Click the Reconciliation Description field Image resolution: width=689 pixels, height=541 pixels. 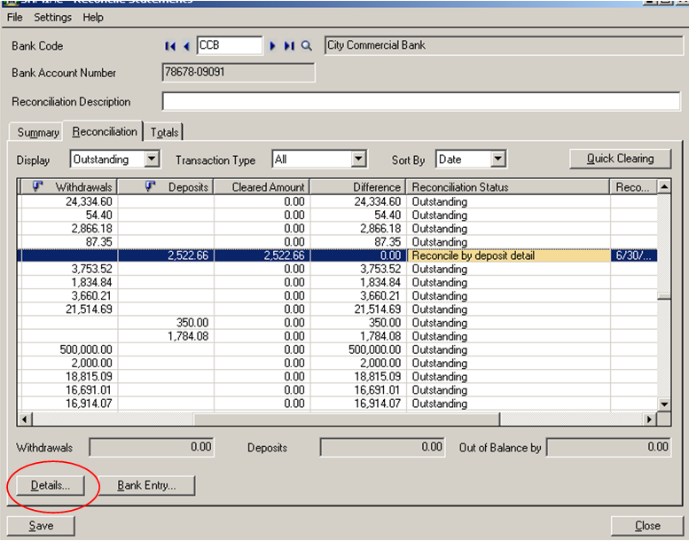click(x=421, y=101)
